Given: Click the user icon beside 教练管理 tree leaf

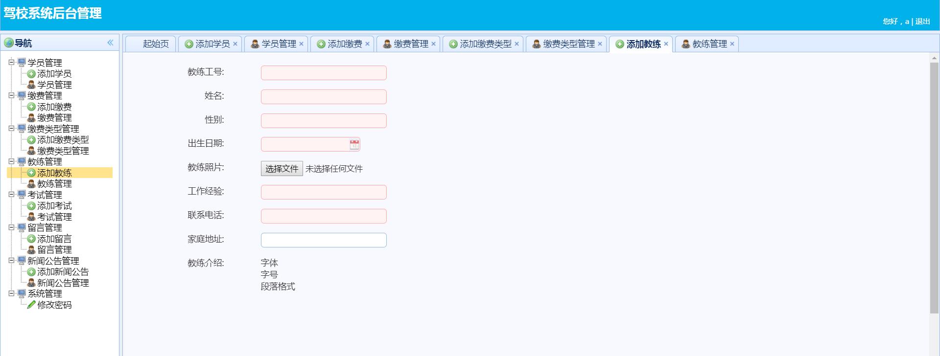Looking at the screenshot, I should (31, 184).
